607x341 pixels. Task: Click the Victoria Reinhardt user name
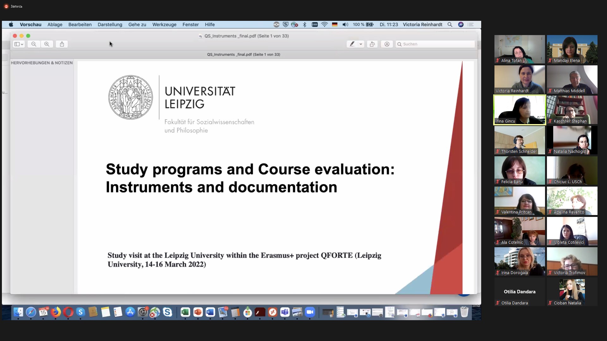point(422,25)
